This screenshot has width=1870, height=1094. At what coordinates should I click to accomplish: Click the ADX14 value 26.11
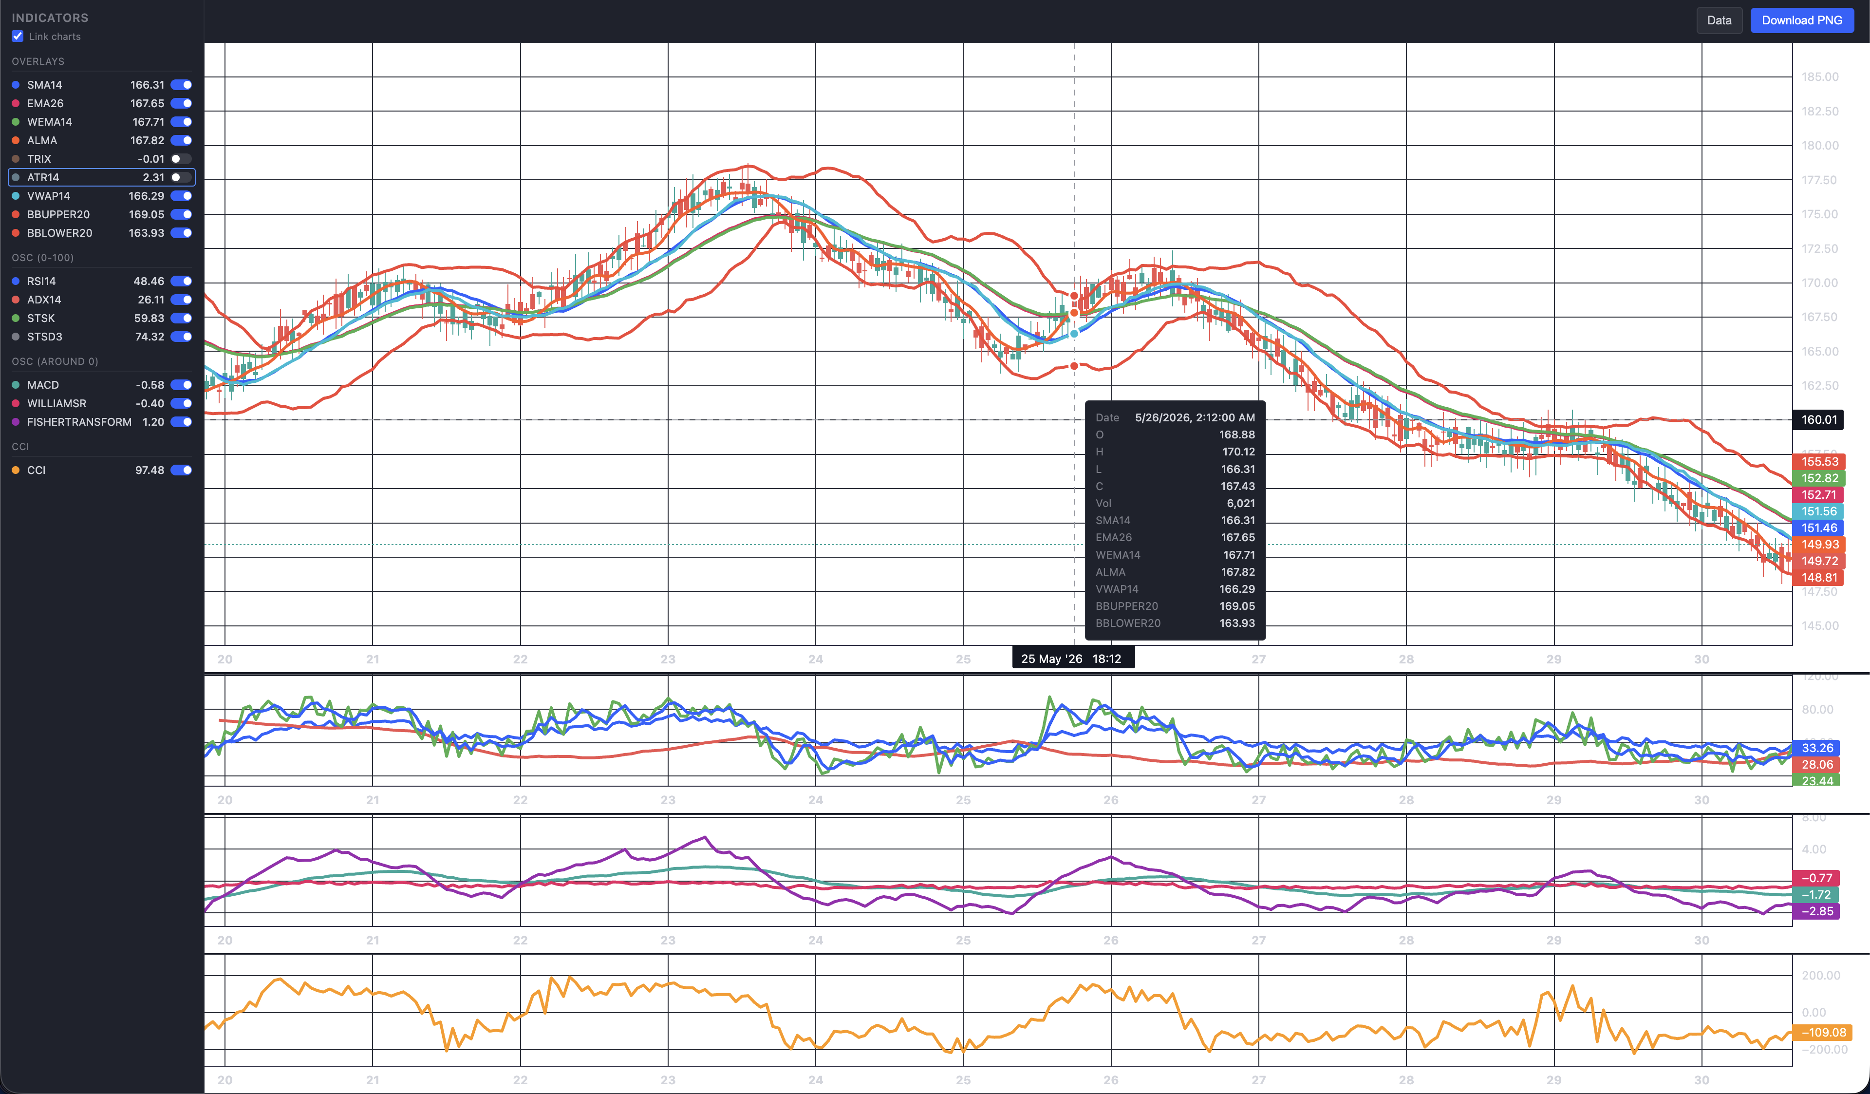pos(150,300)
